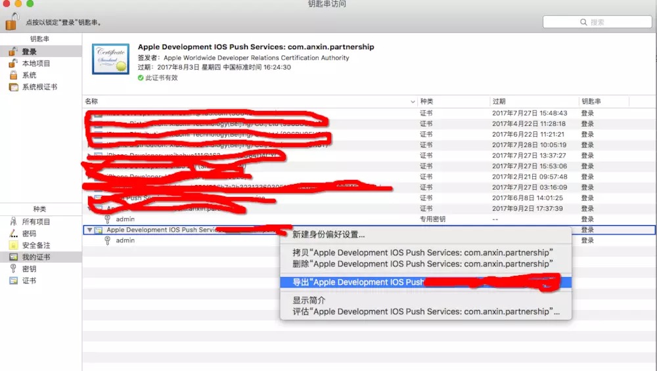Collapse the selected Apple Development IOS Push row
The width and height of the screenshot is (657, 371).
click(89, 230)
